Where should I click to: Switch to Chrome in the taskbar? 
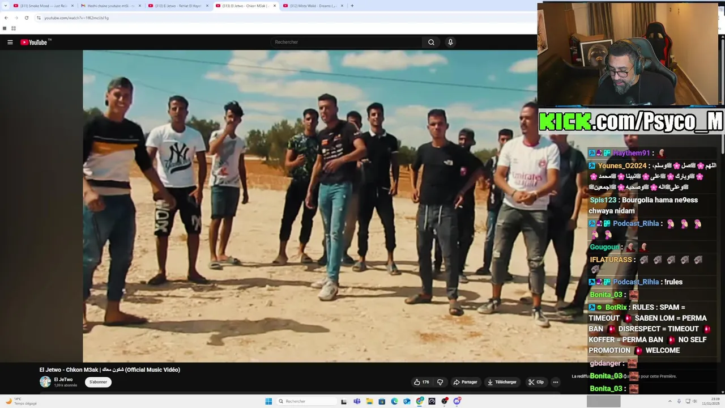point(420,401)
